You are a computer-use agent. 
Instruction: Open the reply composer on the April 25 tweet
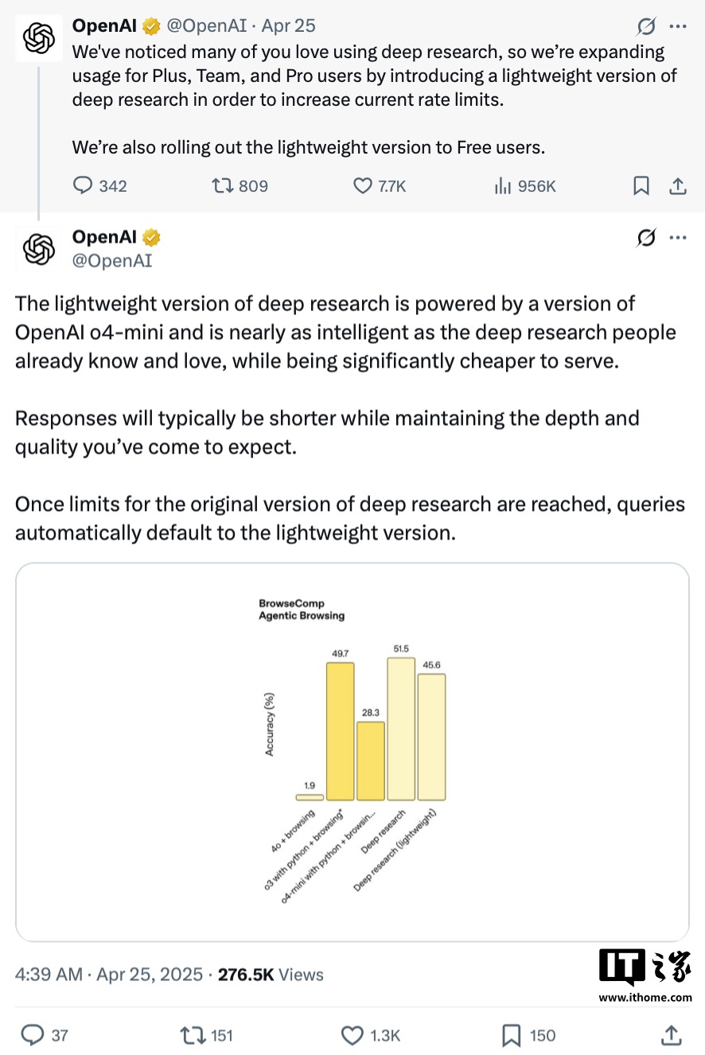click(x=84, y=185)
